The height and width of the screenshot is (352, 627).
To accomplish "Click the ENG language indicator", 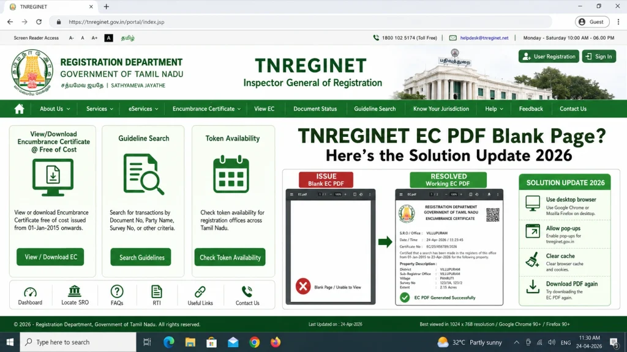I will [x=565, y=342].
